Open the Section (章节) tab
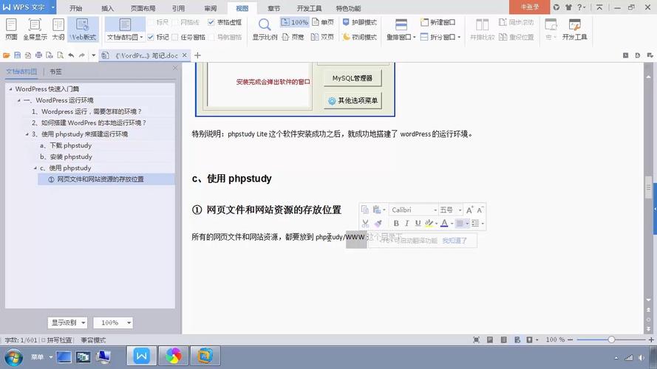 (x=273, y=8)
